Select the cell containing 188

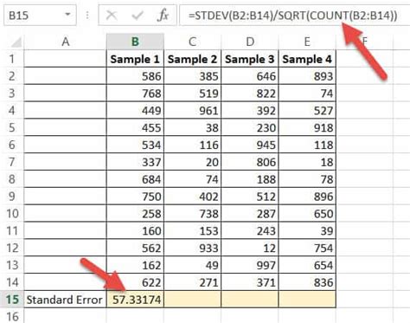250,179
